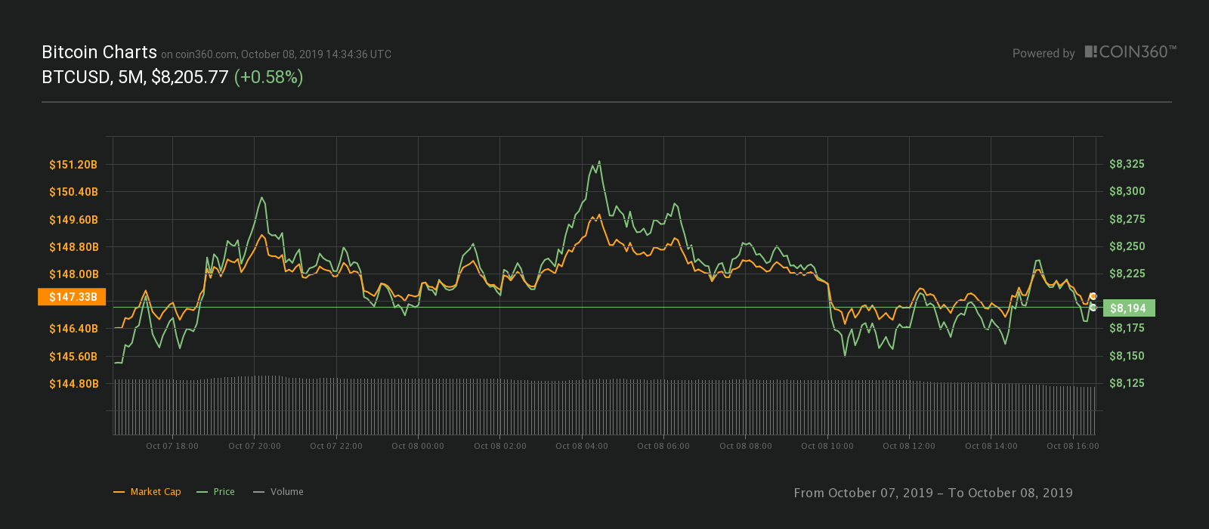Click the coin360.com timestamp text
Image resolution: width=1209 pixels, height=529 pixels.
276,54
